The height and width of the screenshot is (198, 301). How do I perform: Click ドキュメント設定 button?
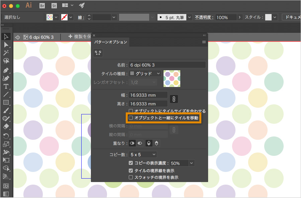click(x=291, y=17)
